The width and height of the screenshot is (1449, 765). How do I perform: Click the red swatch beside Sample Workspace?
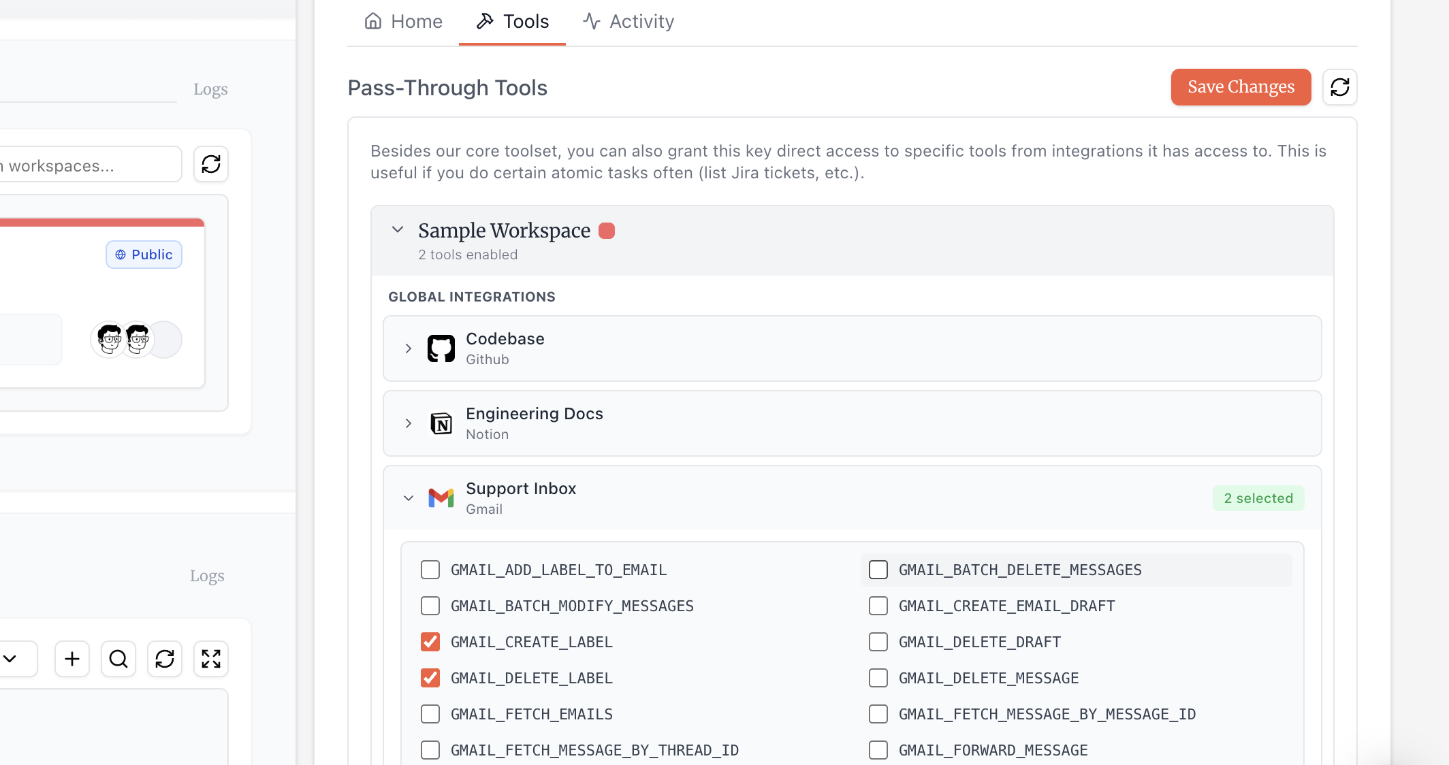[x=607, y=231]
